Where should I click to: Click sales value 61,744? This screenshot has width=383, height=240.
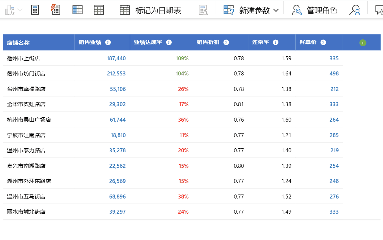coord(118,120)
